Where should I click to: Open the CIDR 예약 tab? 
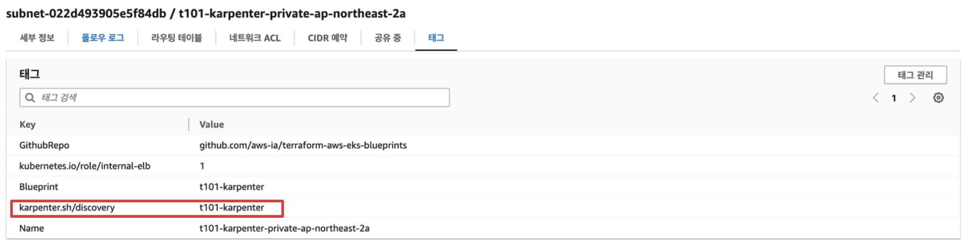point(328,38)
